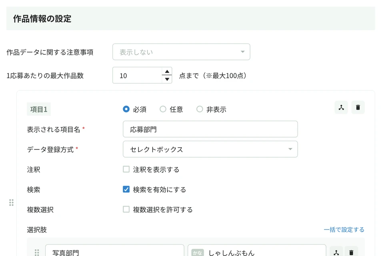Select the 任意 radio button
Viewport: 384px width, 256px height.
(163, 109)
